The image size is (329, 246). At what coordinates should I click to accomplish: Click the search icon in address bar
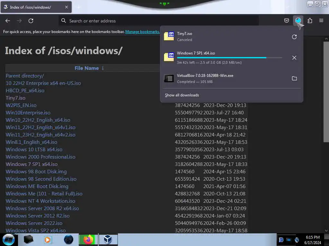tap(63, 20)
